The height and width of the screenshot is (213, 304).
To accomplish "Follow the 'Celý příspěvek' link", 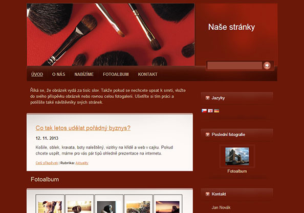I will tap(47, 163).
